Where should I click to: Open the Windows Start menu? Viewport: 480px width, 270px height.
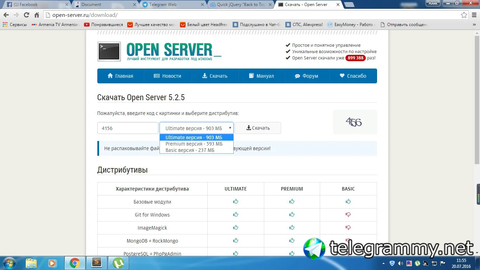[x=9, y=263]
